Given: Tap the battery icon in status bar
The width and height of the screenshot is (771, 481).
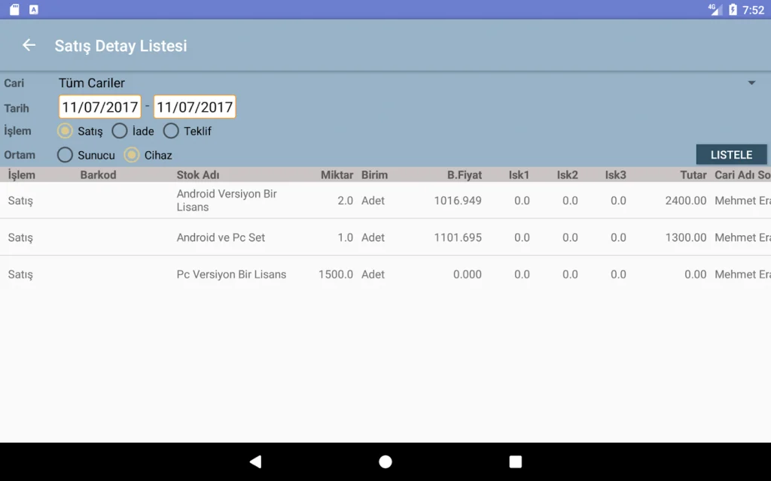Looking at the screenshot, I should 733,10.
